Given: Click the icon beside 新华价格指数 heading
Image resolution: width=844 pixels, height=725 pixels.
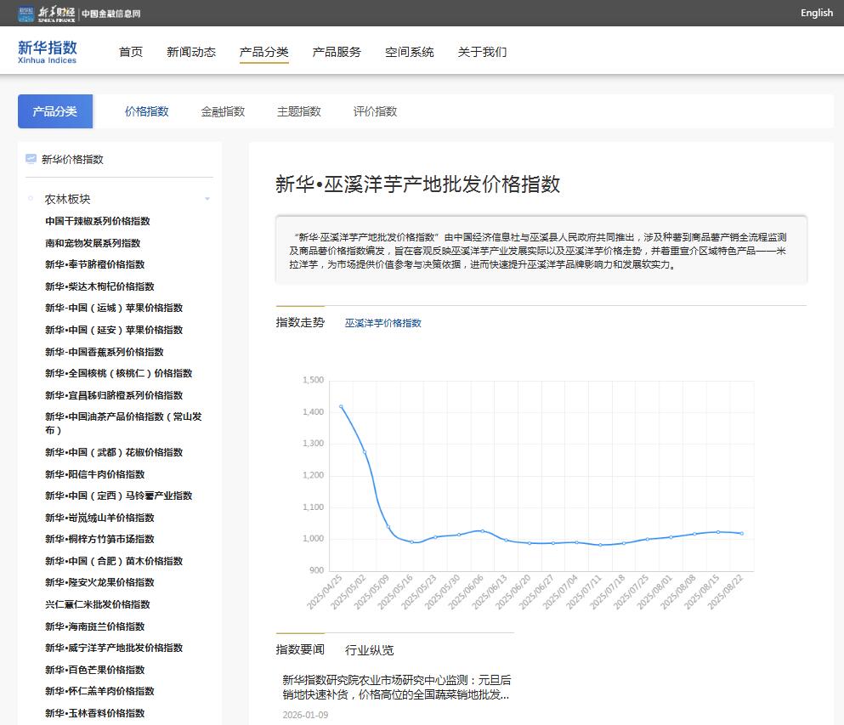Looking at the screenshot, I should coord(31,159).
